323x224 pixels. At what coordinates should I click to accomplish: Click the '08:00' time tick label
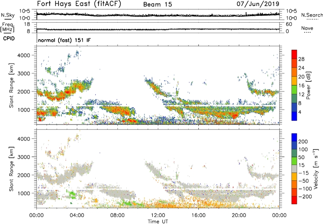[117, 216]
